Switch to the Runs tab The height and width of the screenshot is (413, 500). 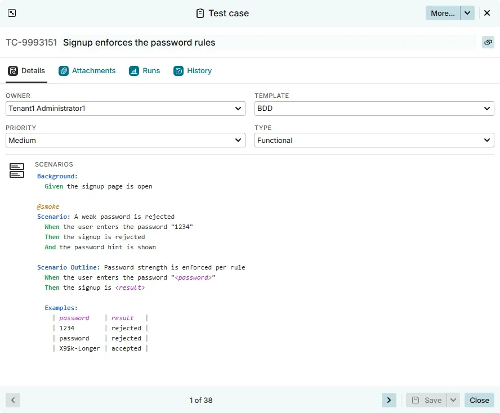coord(145,71)
